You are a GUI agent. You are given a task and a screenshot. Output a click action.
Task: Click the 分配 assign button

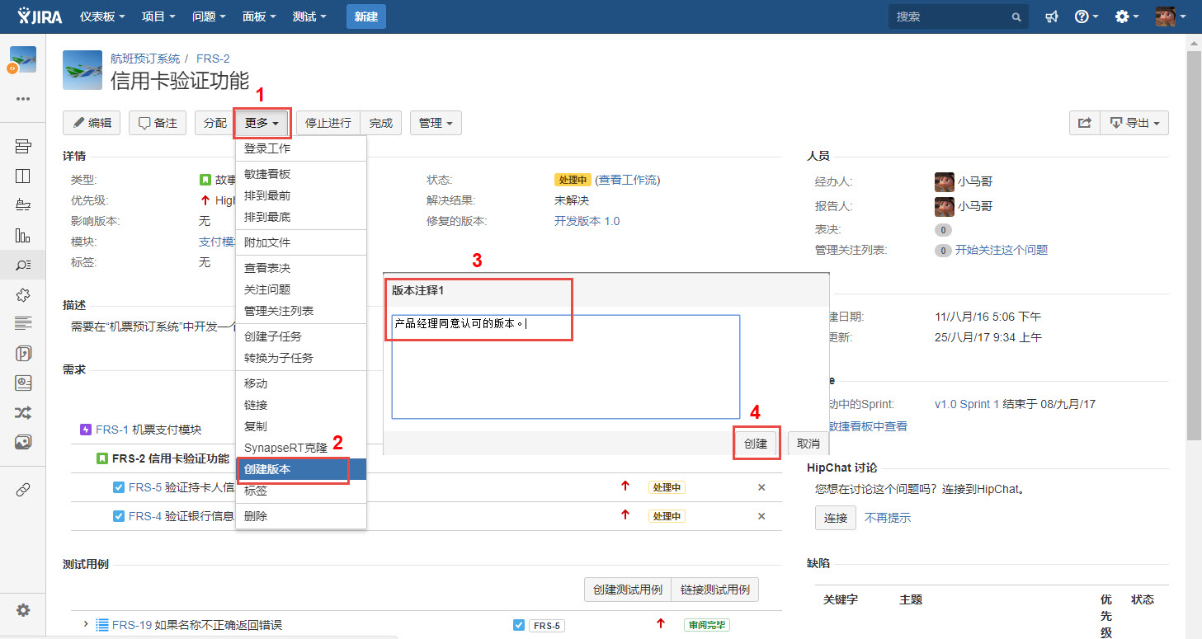pos(214,123)
